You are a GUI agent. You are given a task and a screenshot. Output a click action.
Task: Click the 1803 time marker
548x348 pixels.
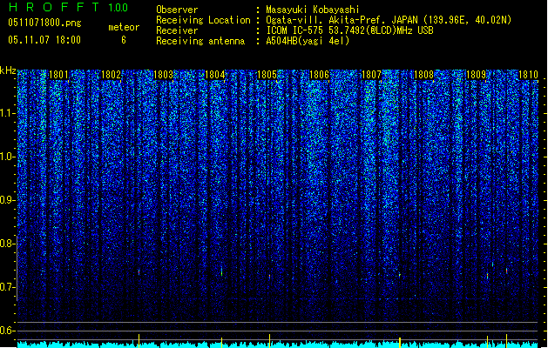163,75
